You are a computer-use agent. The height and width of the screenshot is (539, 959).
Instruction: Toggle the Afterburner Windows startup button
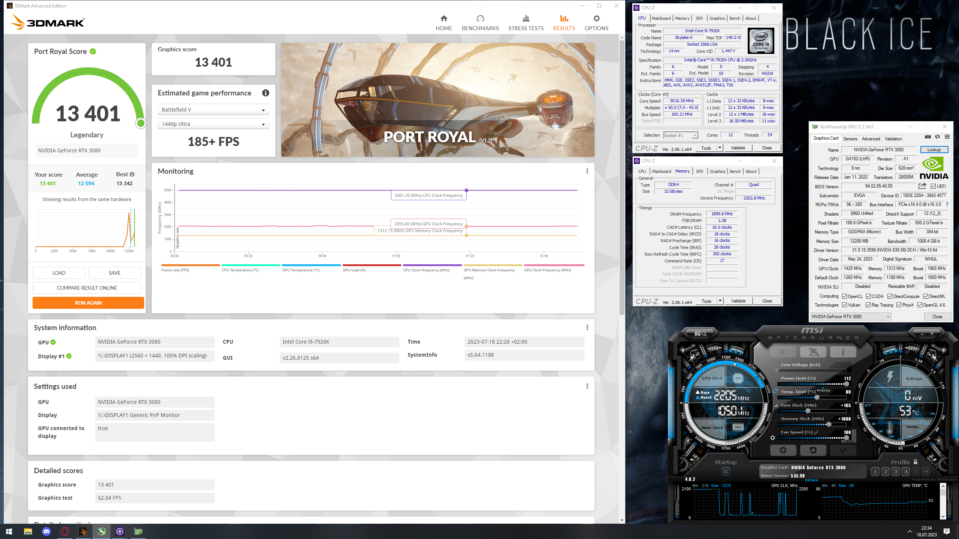[726, 472]
